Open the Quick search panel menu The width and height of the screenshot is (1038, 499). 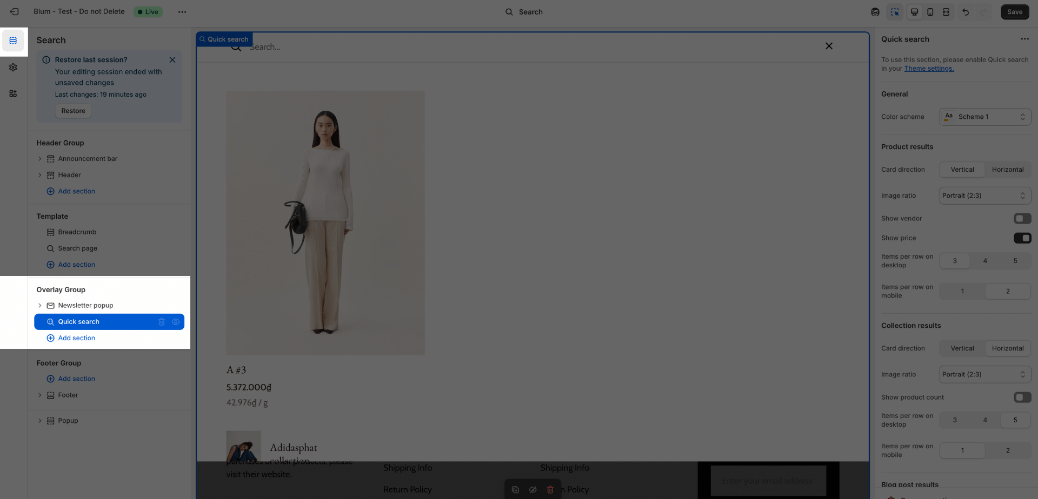(x=1025, y=38)
